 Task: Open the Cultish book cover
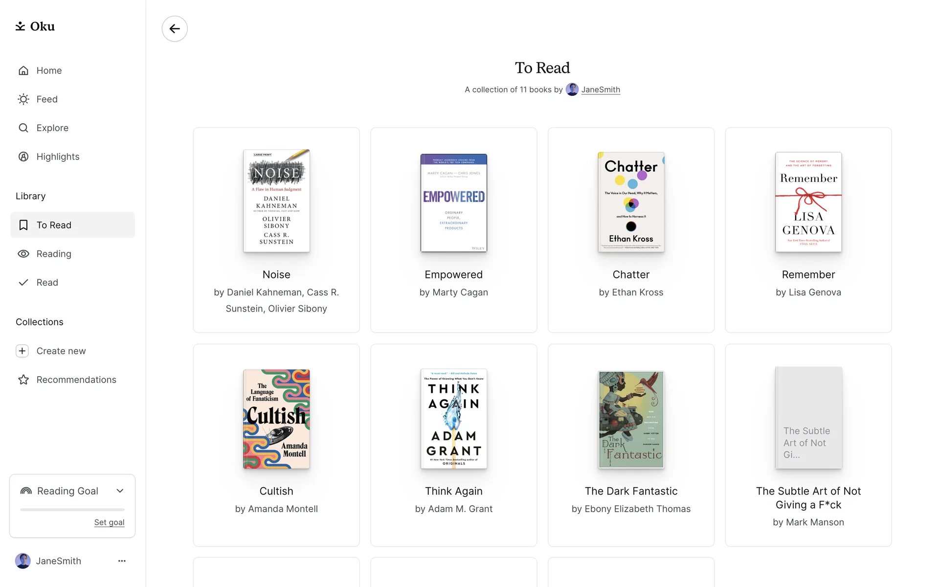pyautogui.click(x=276, y=419)
